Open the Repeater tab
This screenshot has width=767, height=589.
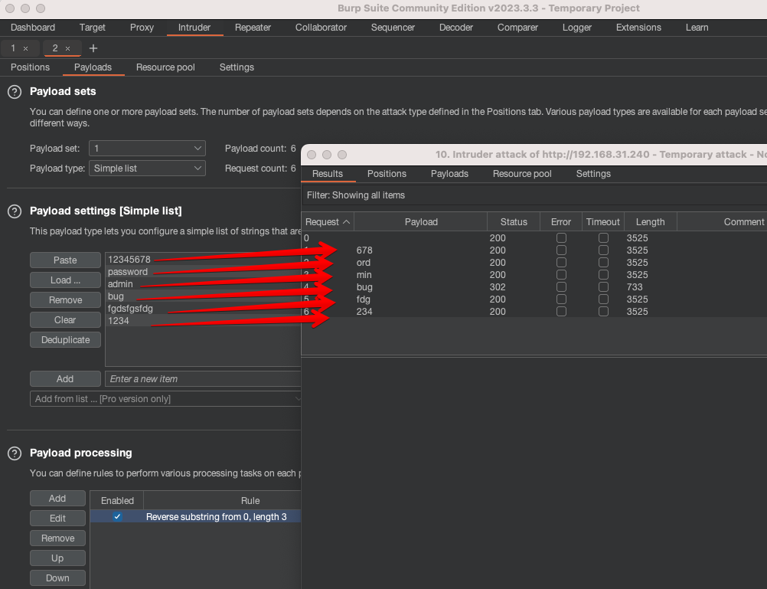253,28
